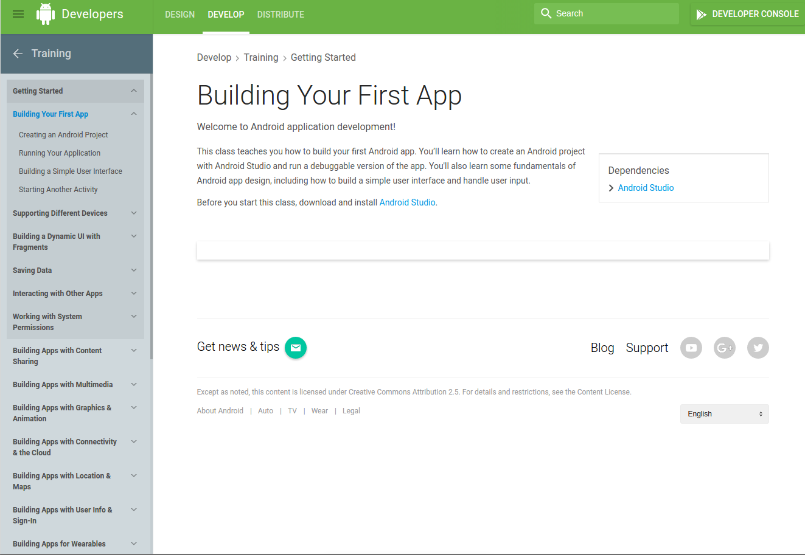Click the magnifier search icon
The width and height of the screenshot is (805, 555).
pyautogui.click(x=546, y=13)
